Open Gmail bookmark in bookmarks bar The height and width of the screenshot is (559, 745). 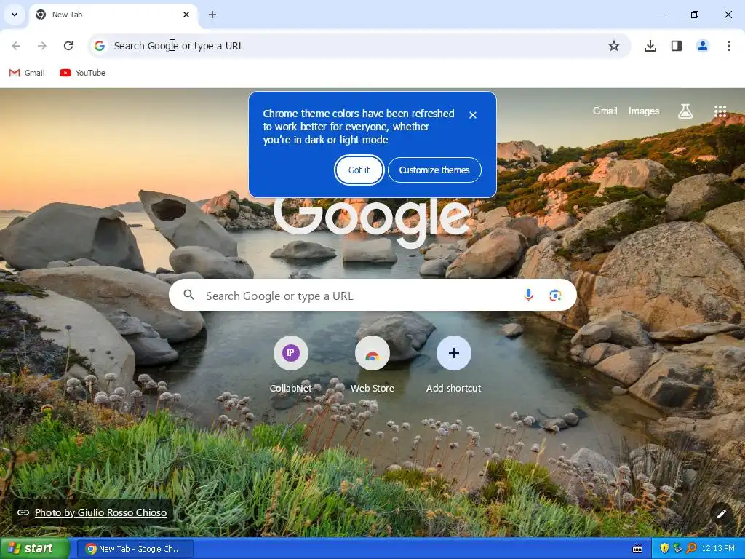pyautogui.click(x=27, y=73)
